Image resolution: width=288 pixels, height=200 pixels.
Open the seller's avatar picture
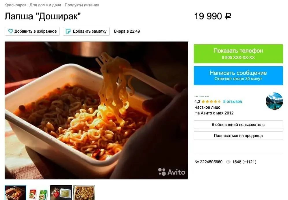[x=274, y=101]
